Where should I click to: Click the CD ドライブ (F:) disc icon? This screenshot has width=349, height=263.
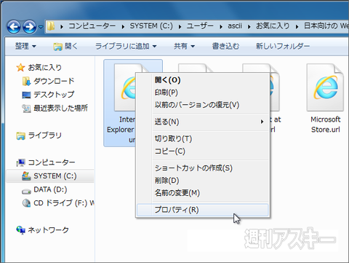(x=26, y=203)
